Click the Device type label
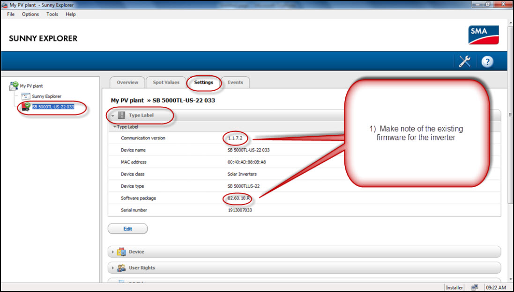Image resolution: width=514 pixels, height=292 pixels. coord(132,186)
